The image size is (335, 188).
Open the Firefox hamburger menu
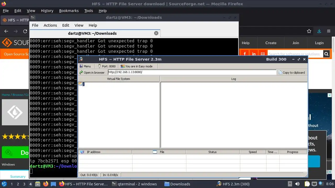coord(329,31)
